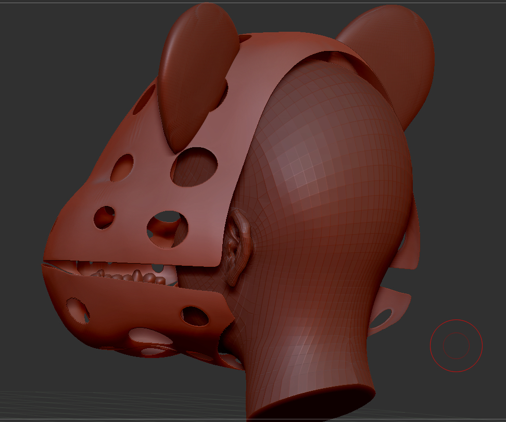Click inside the red brush cursor circle

[456, 346]
